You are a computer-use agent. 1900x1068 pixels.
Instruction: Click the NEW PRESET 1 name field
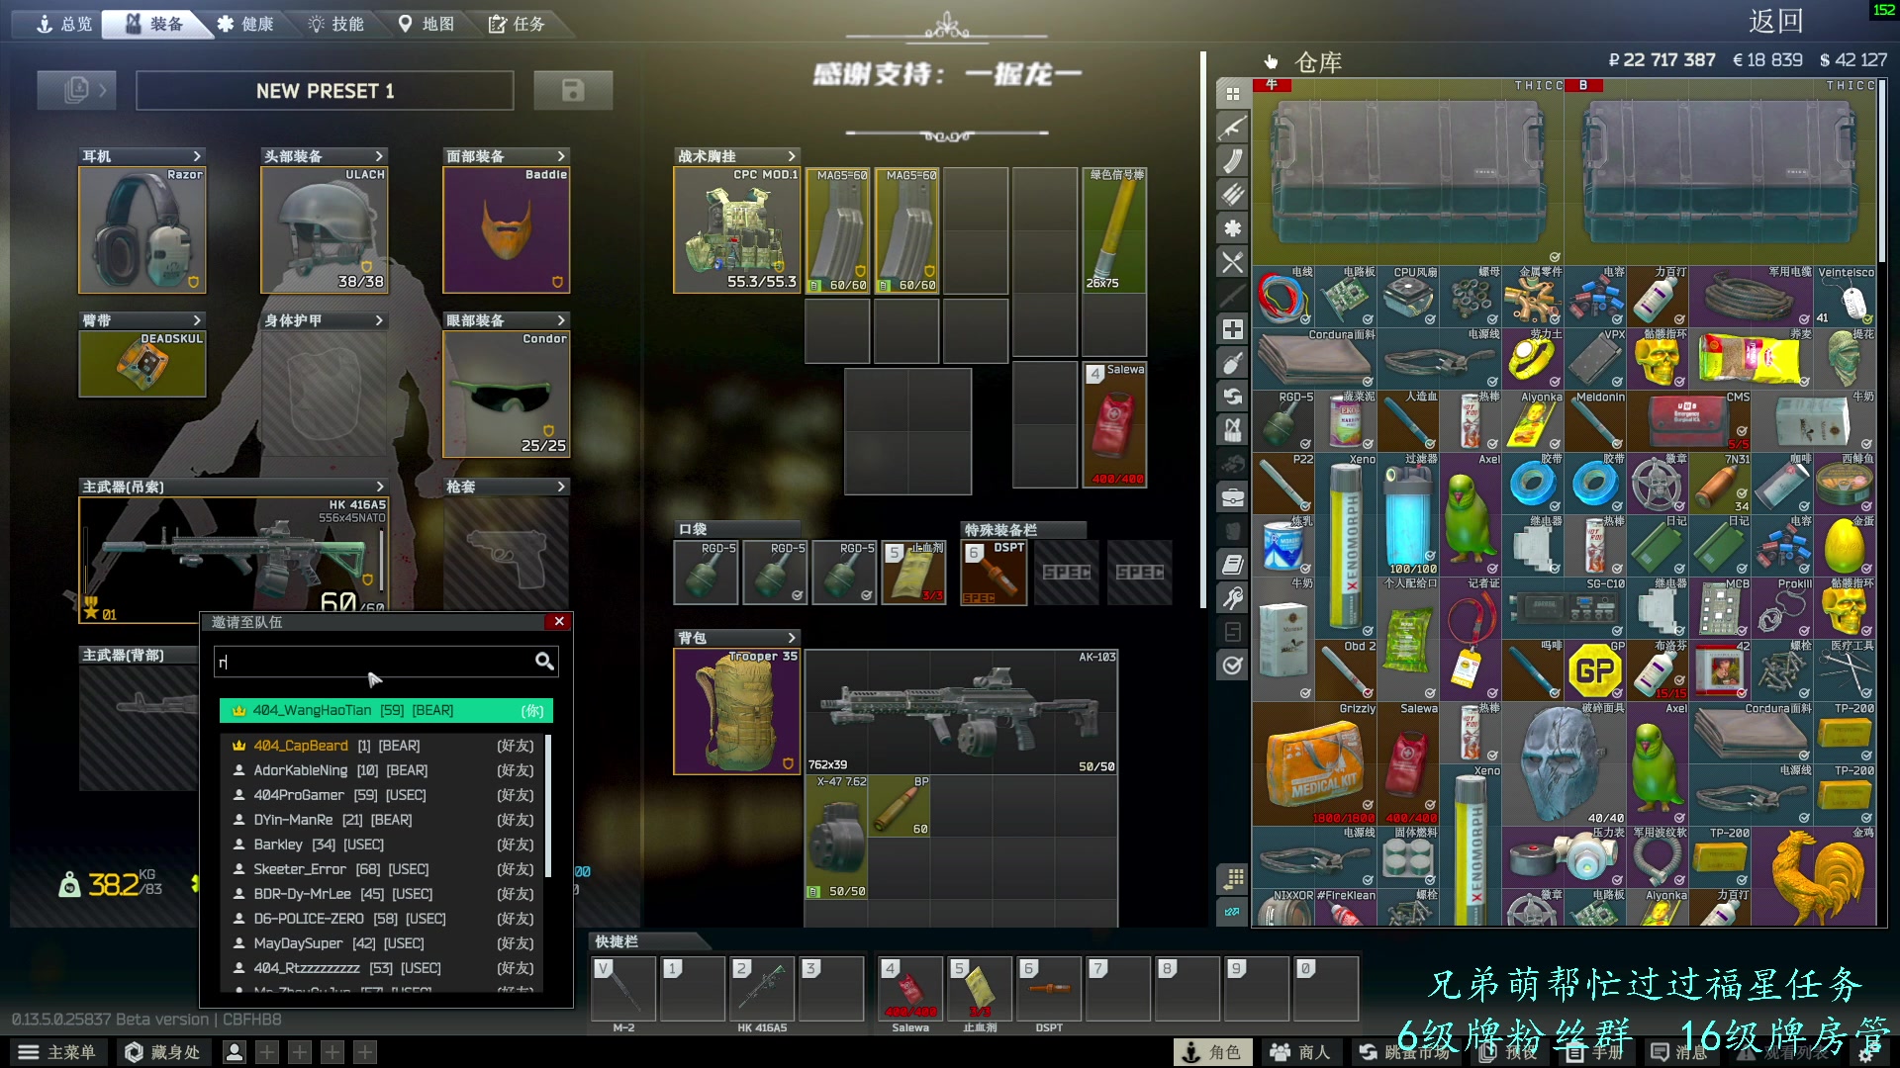pyautogui.click(x=325, y=91)
